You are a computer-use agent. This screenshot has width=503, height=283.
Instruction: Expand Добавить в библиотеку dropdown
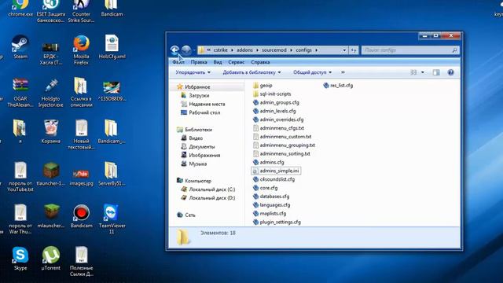tap(251, 72)
